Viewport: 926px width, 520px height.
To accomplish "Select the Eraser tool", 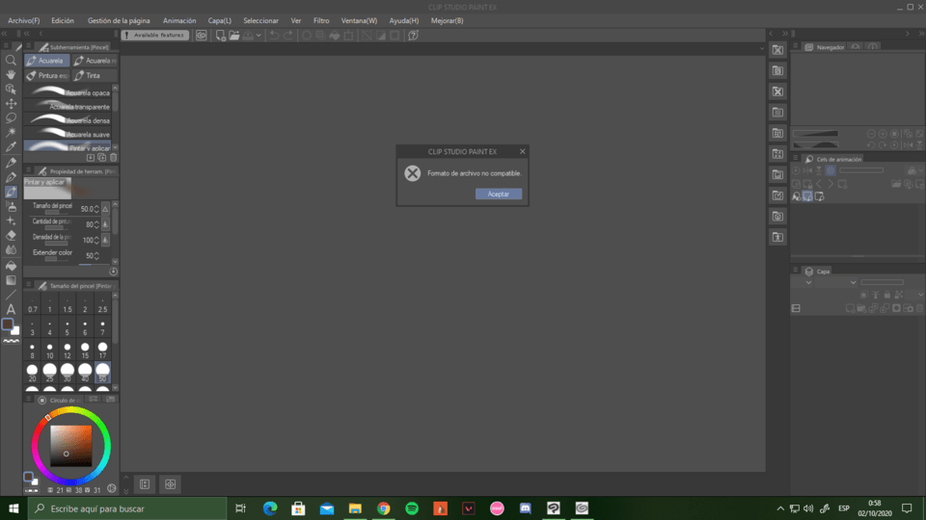I will point(11,235).
